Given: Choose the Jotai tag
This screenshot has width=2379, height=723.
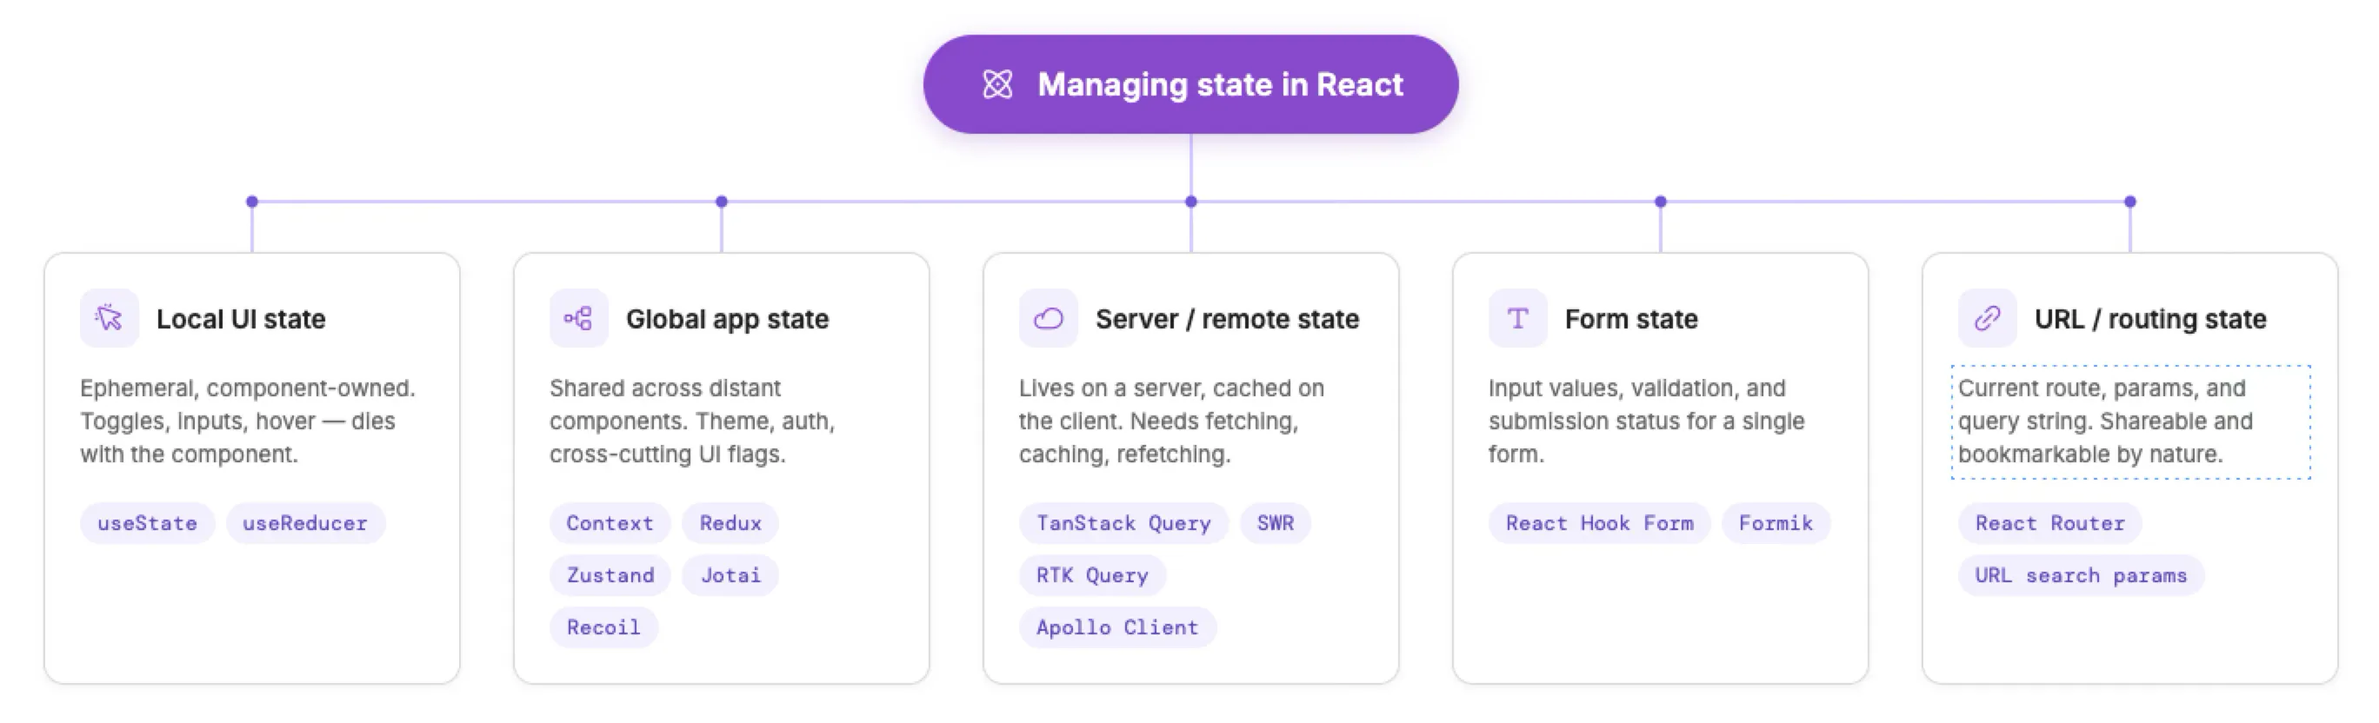Looking at the screenshot, I should [730, 575].
